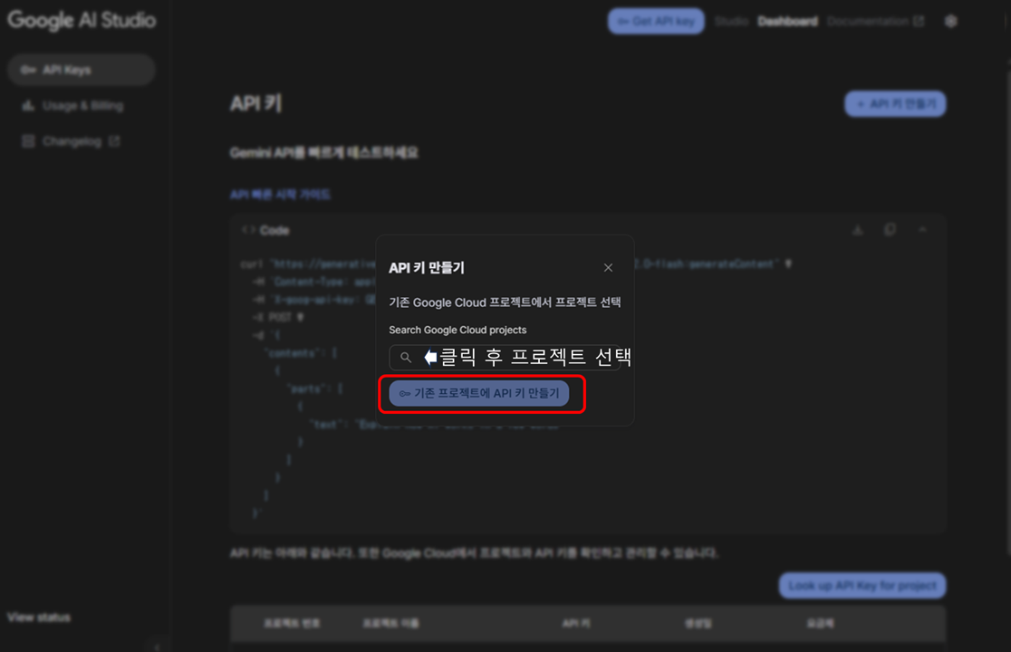Click Look up API Key for project
Viewport: 1011px width, 652px height.
[862, 586]
